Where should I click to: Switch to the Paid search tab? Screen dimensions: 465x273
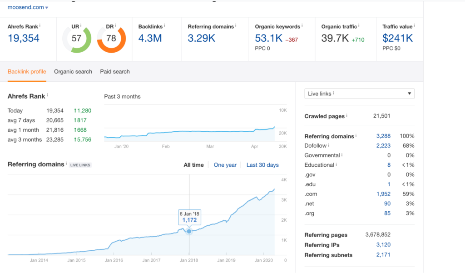point(114,72)
